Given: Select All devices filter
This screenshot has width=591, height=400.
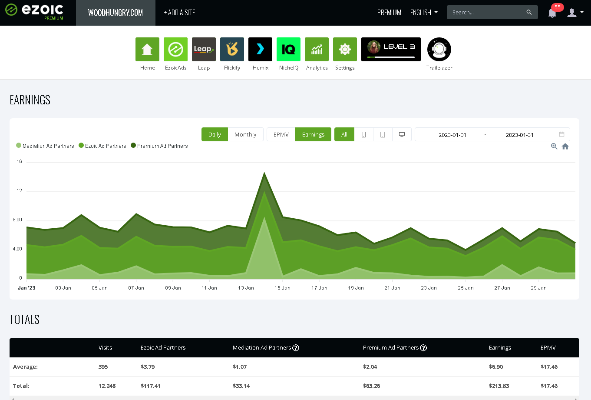Looking at the screenshot, I should (344, 134).
